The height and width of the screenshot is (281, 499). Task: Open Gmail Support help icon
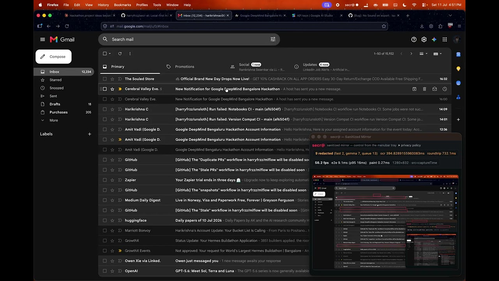click(414, 39)
